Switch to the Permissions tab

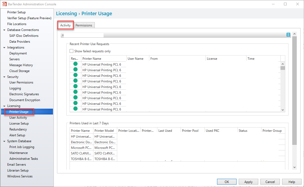[84, 25]
